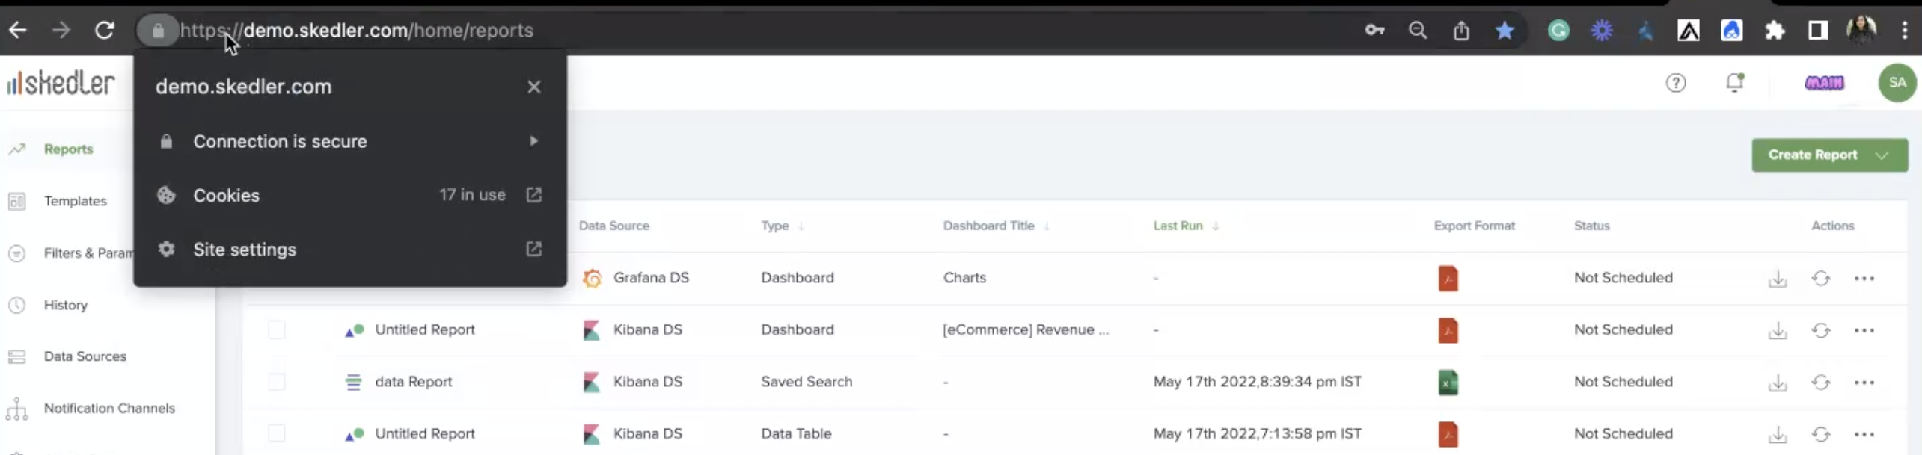Screen dimensions: 1922x455
Task: Share this page icon
Action: pos(1461,31)
